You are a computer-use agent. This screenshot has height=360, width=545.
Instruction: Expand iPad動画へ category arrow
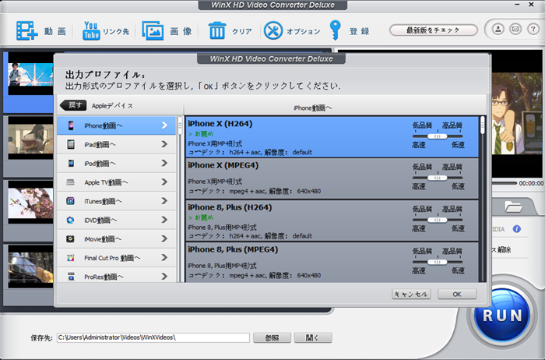pyautogui.click(x=164, y=144)
